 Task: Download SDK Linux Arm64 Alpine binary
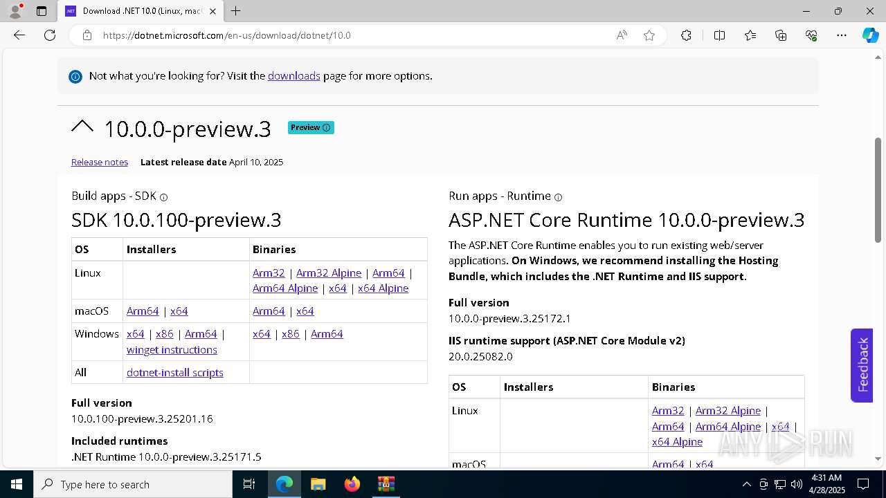tap(285, 288)
